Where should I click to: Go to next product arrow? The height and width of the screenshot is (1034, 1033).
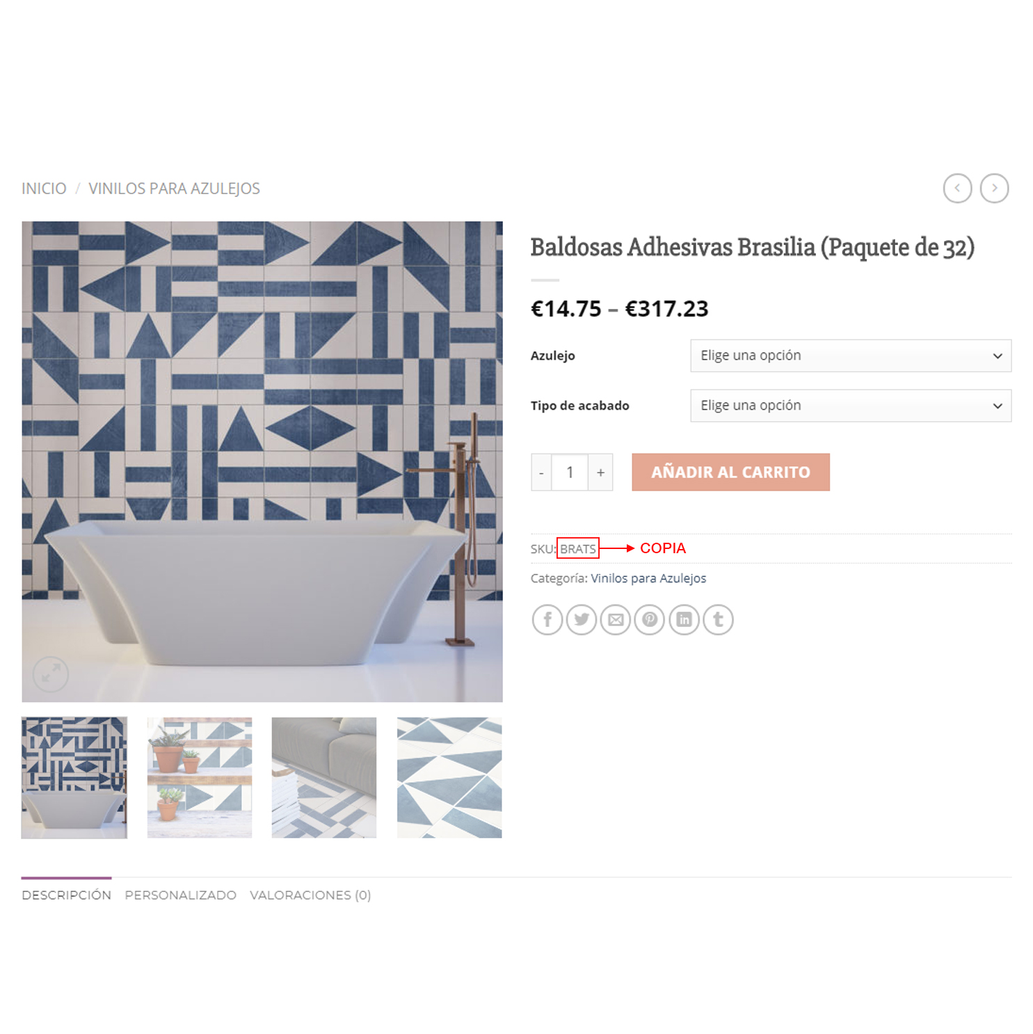click(994, 188)
